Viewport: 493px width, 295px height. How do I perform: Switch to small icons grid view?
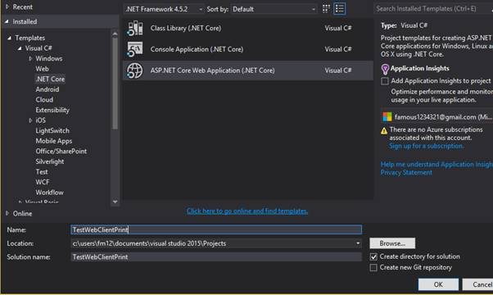326,9
